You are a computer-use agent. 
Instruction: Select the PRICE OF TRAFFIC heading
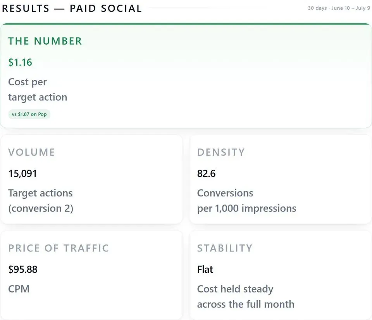[x=59, y=248]
